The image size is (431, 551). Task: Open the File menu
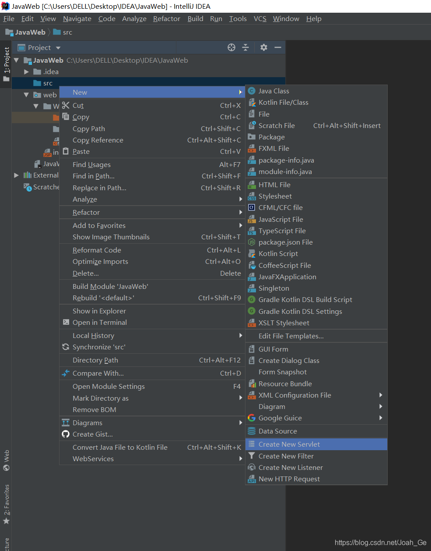9,18
